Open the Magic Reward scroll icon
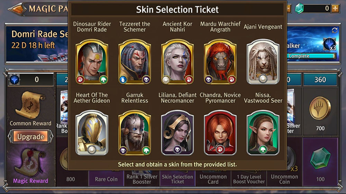Image resolution: width=346 pixels, height=194 pixels. click(30, 162)
